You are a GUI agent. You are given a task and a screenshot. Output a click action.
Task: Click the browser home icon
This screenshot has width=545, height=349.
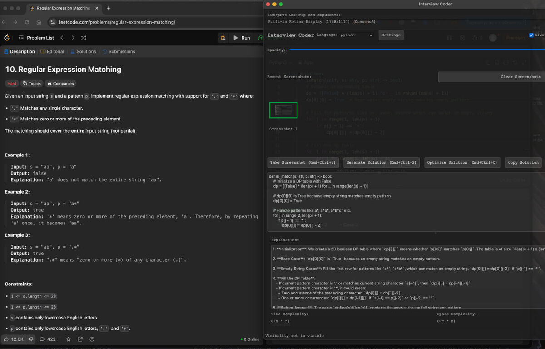point(39,22)
